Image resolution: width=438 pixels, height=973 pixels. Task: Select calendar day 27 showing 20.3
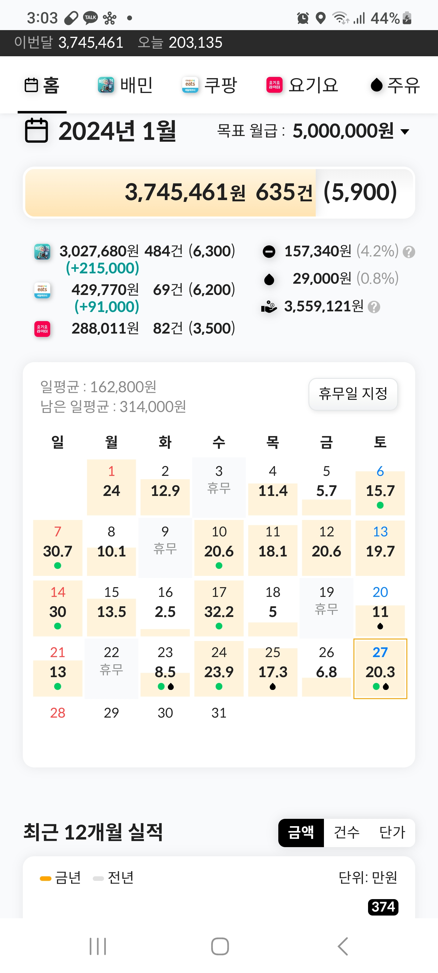pyautogui.click(x=380, y=669)
